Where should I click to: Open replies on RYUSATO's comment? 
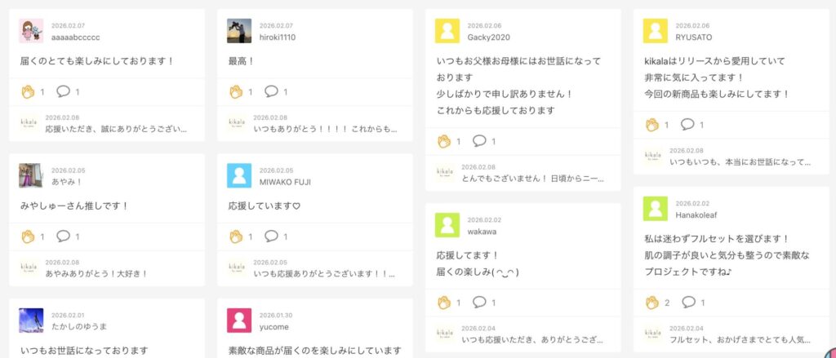[687, 125]
